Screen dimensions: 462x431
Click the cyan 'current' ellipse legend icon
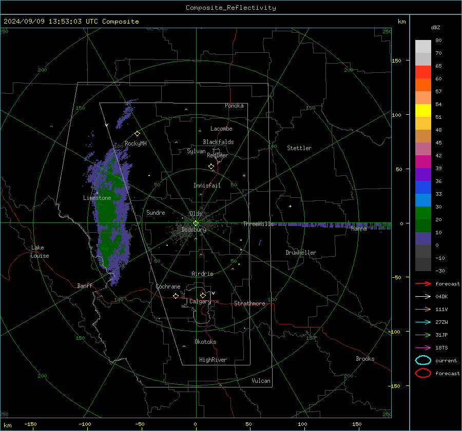423,360
